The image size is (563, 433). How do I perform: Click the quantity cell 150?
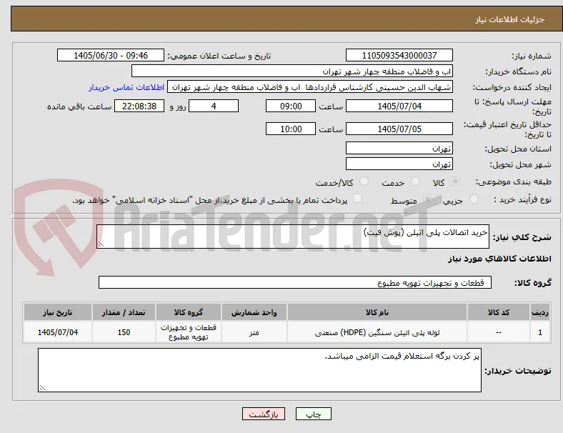[124, 332]
